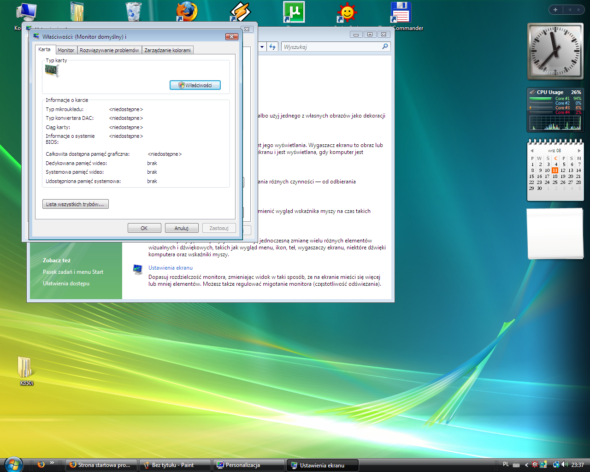This screenshot has width=590, height=472.
Task: Click the volume speaker icon in system tray
Action: (x=565, y=465)
